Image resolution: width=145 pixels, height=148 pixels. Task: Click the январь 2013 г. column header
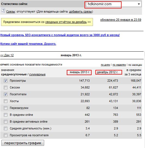click(x=80, y=72)
